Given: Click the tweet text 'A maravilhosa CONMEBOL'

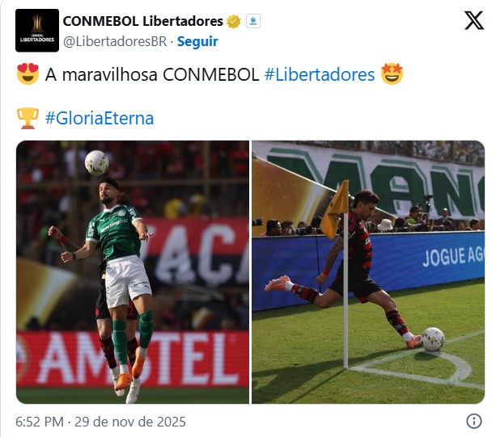Looking at the screenshot, I should point(152,75).
